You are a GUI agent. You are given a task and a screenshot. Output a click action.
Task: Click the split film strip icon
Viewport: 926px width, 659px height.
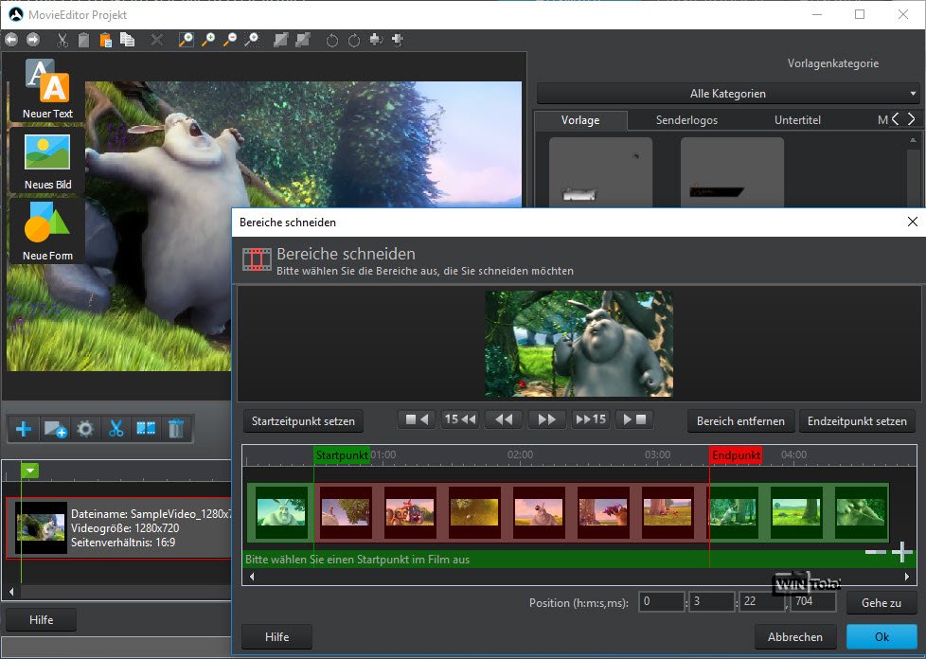pos(146,429)
